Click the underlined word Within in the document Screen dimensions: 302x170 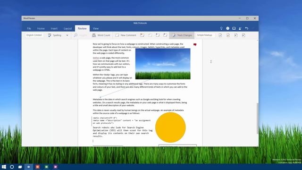[96, 58]
